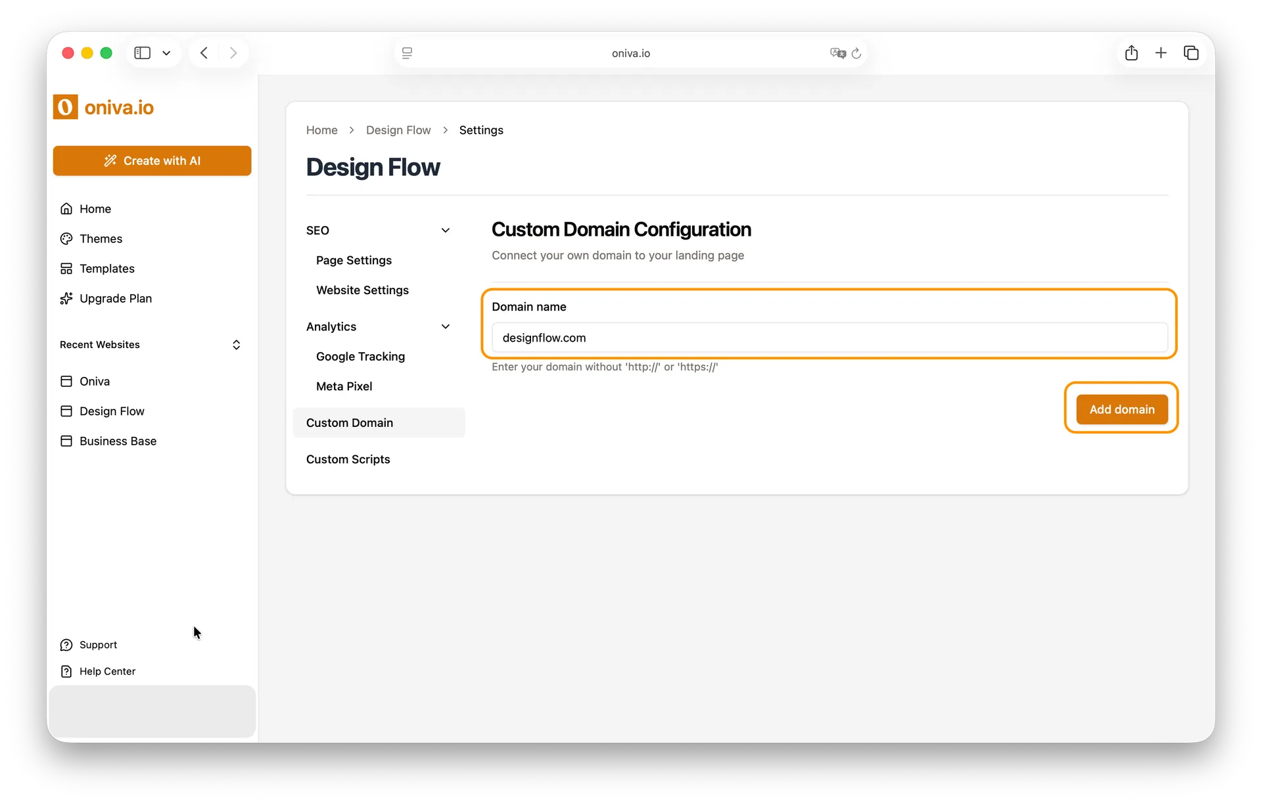Reload the oniva.io page

pos(856,53)
